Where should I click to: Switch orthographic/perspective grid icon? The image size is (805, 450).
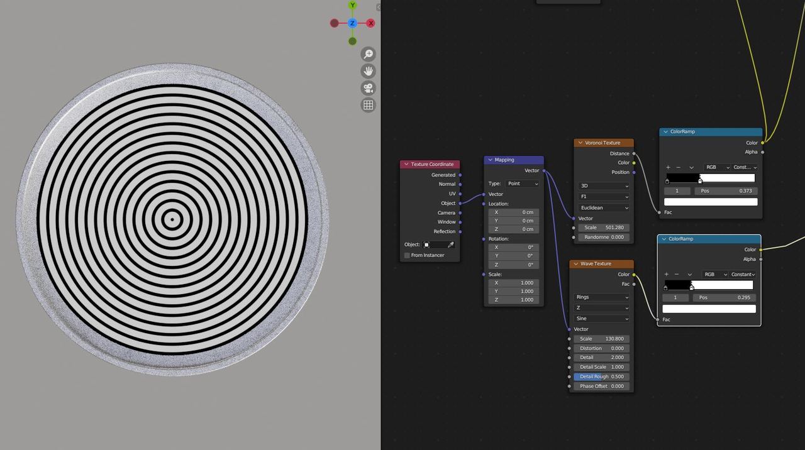(368, 105)
